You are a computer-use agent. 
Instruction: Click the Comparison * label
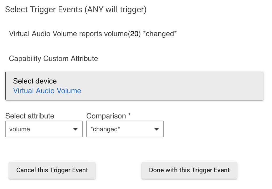tap(108, 116)
